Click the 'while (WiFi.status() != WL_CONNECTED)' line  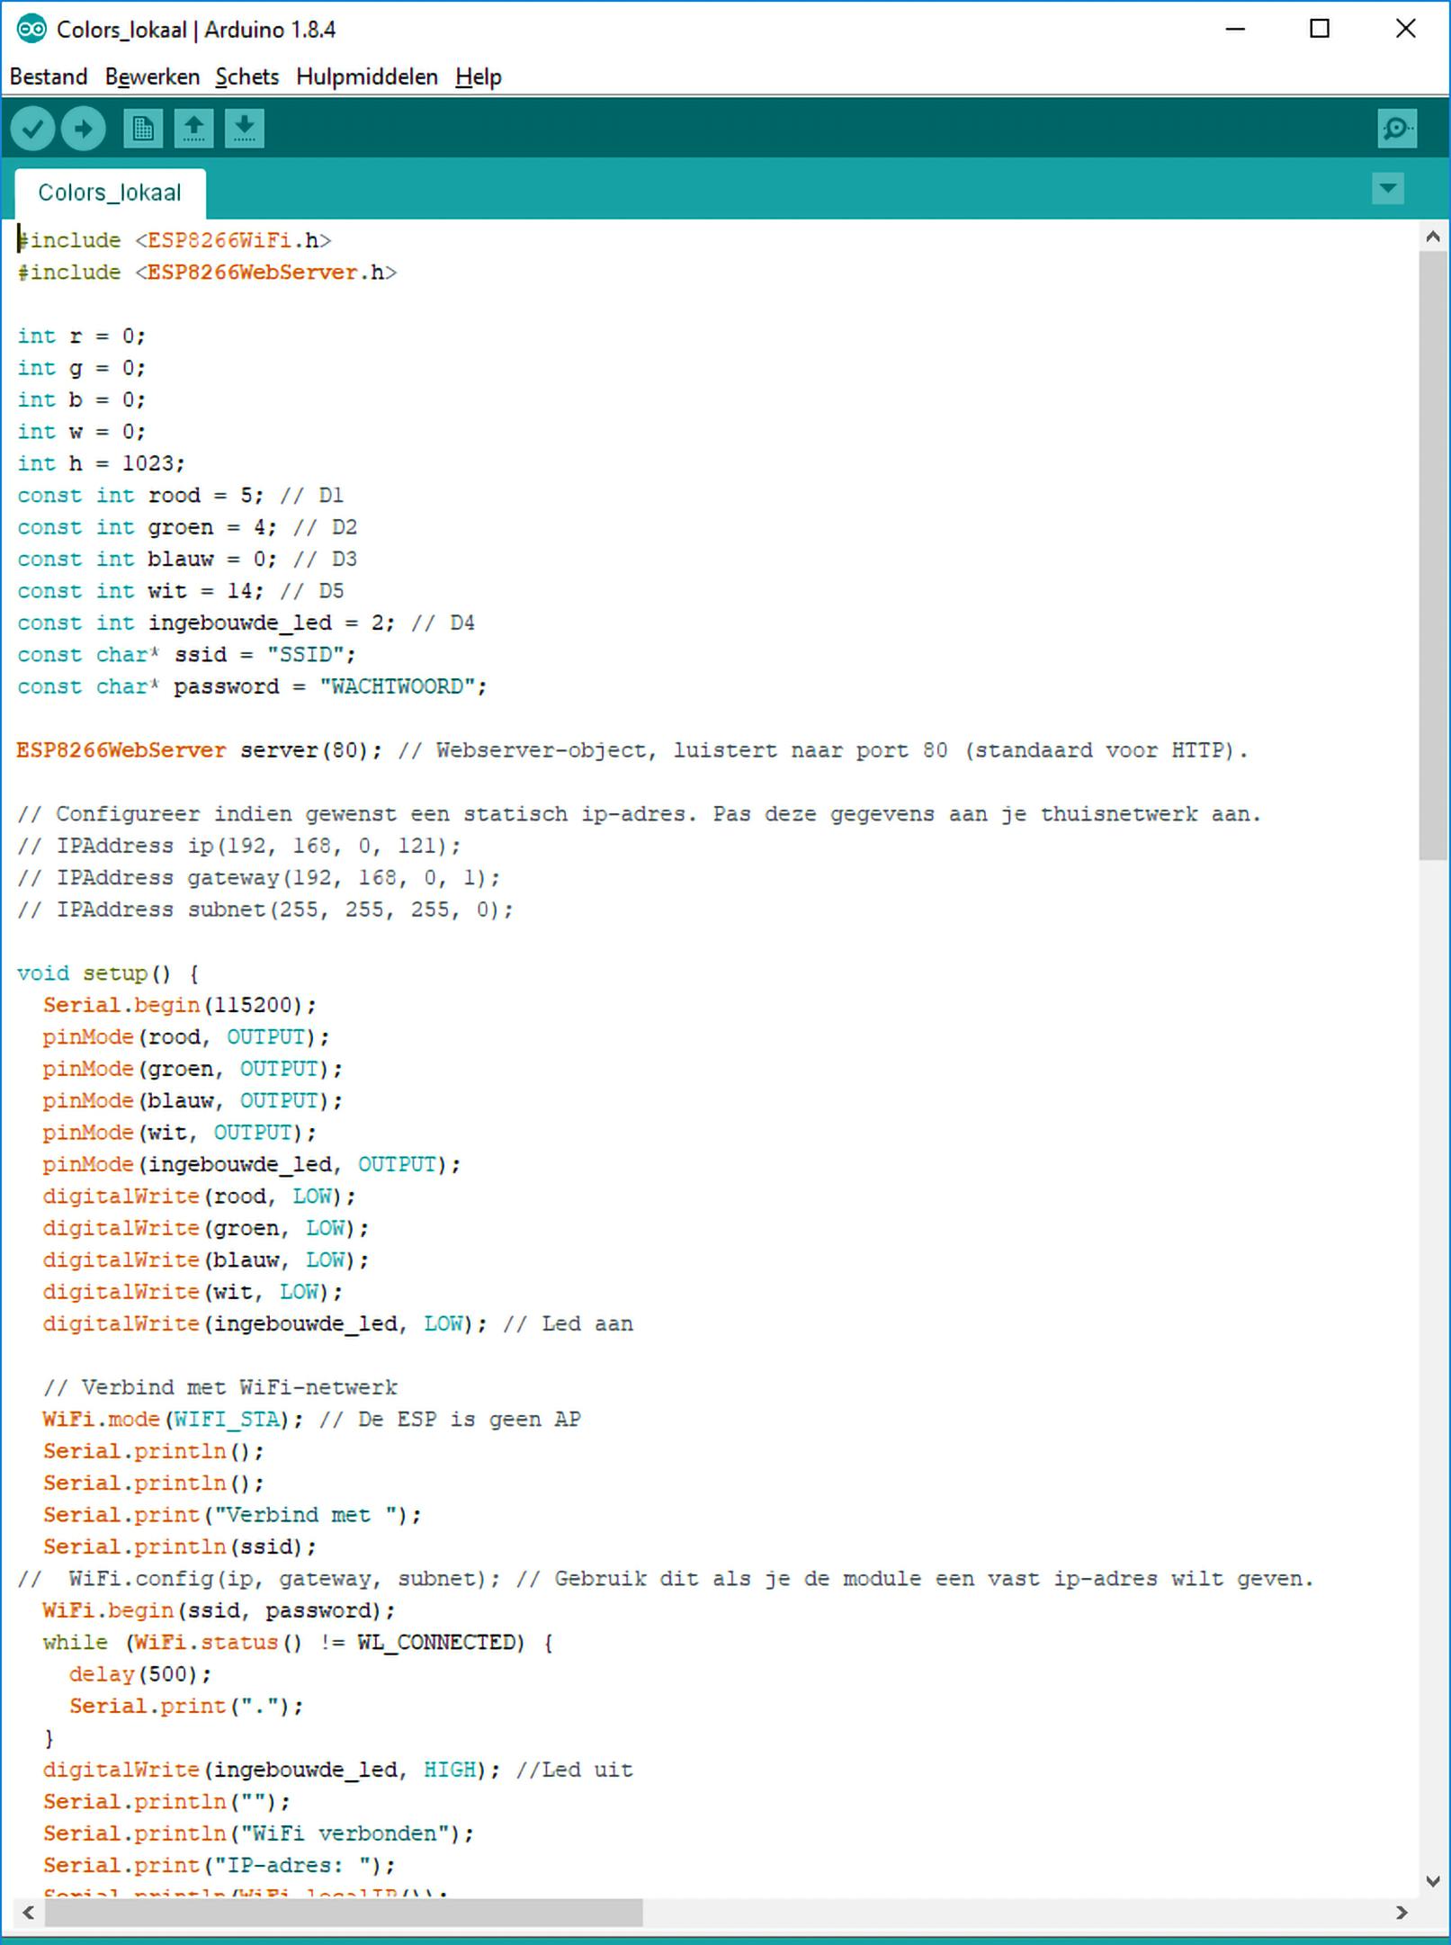coord(298,1643)
